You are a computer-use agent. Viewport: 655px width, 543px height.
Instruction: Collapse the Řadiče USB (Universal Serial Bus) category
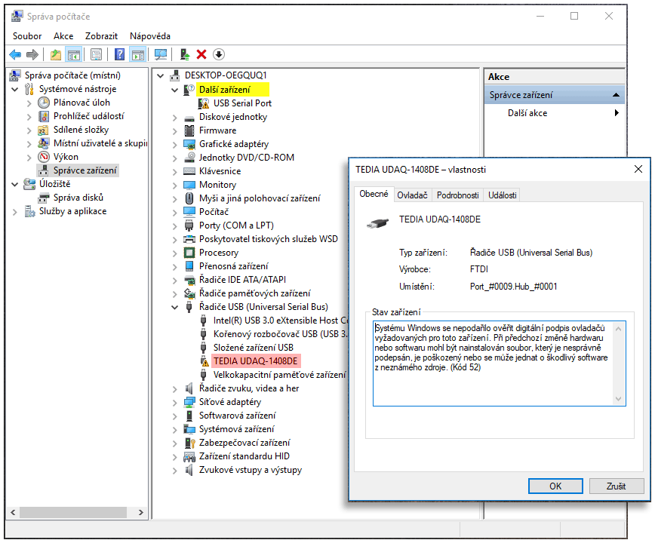click(174, 307)
